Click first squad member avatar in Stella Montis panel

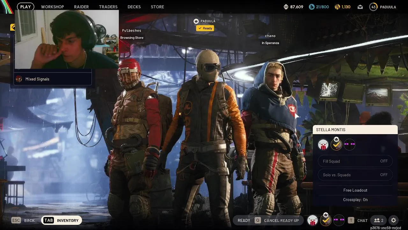(323, 145)
